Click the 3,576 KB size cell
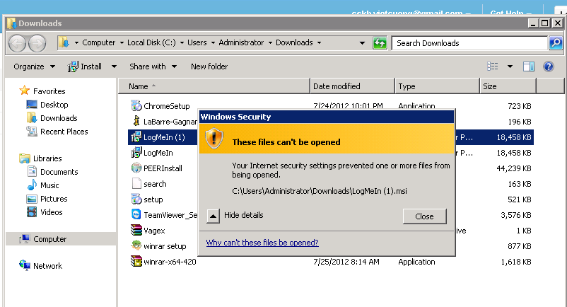The width and height of the screenshot is (567, 307). click(516, 215)
